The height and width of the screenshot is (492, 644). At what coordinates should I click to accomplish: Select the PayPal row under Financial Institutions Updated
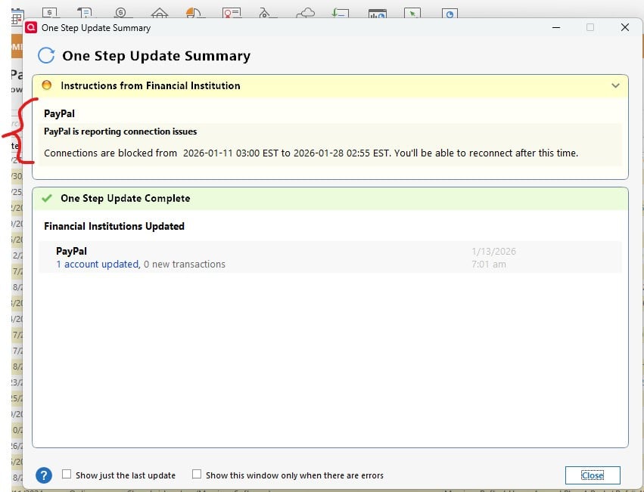tap(330, 257)
